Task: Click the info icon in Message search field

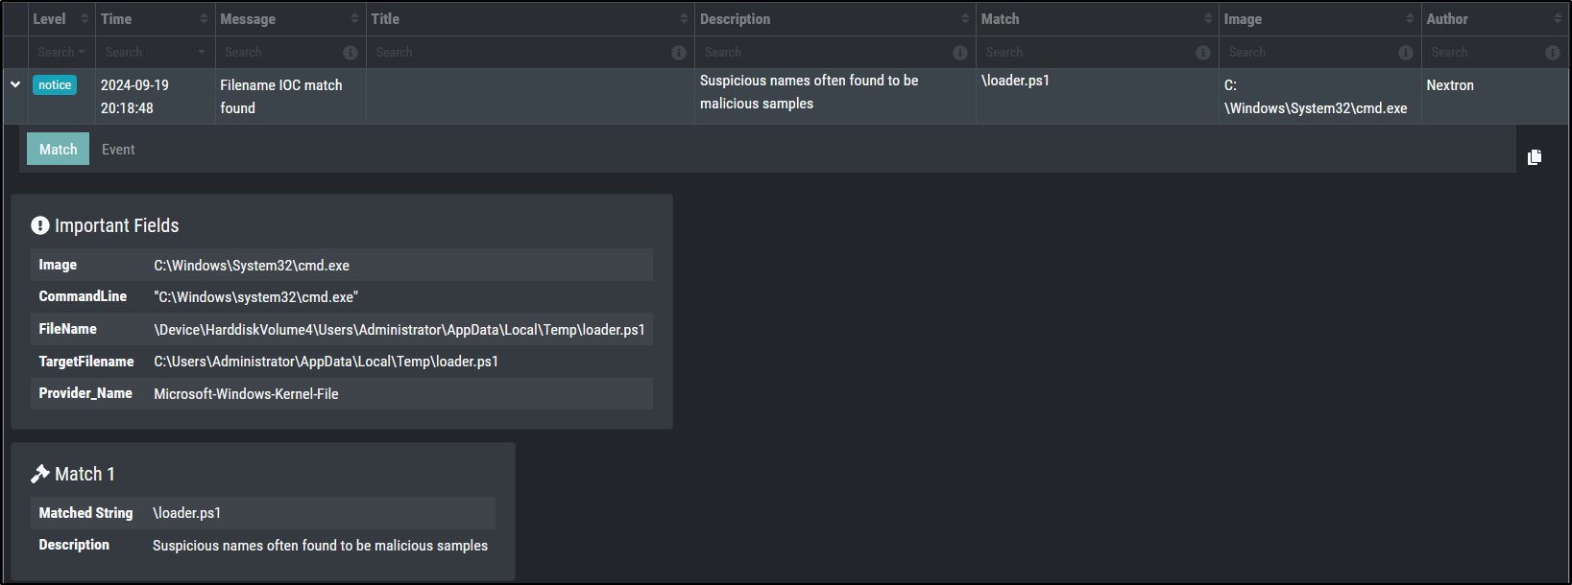Action: [x=351, y=53]
